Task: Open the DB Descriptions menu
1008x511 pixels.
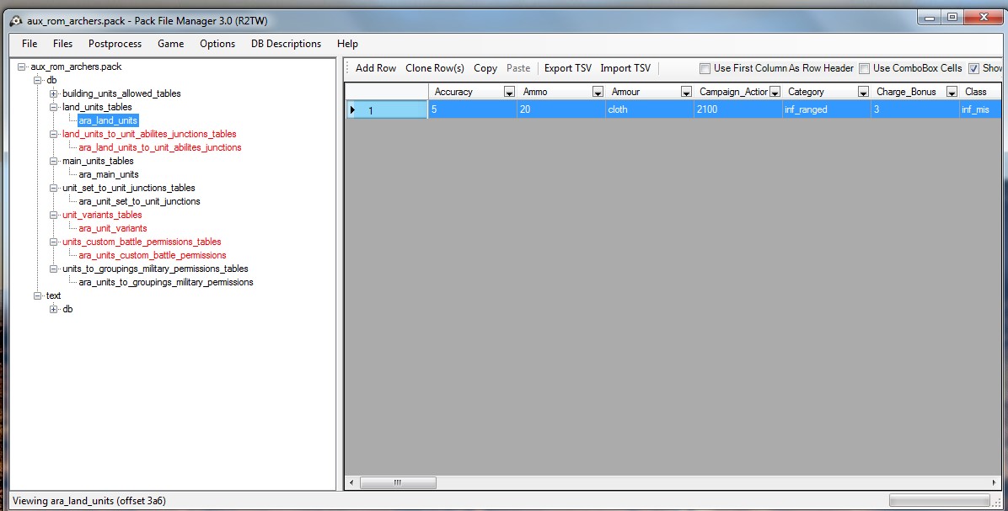Action: 286,44
